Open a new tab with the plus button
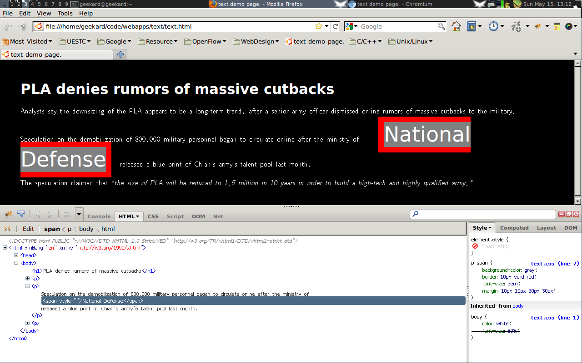The width and height of the screenshot is (582, 363). [x=120, y=54]
